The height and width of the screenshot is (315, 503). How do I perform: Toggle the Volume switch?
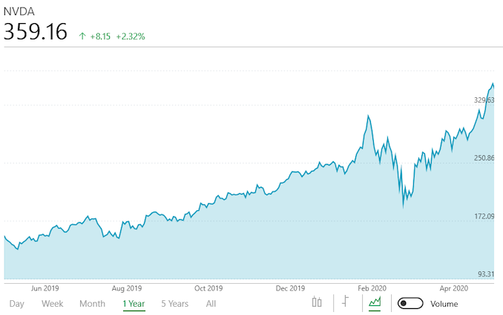click(x=410, y=303)
